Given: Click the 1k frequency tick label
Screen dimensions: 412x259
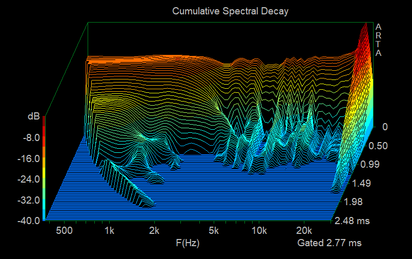Looking at the screenshot, I should point(109,231).
